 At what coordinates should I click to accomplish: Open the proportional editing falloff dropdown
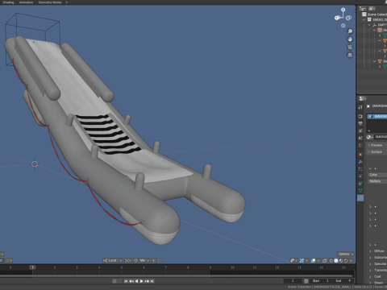point(160,260)
